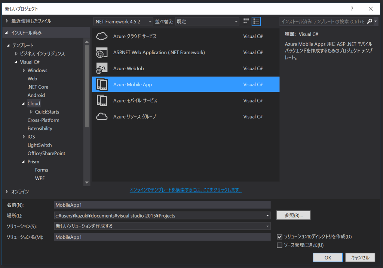Click the Azure WebJob template icon

pyautogui.click(x=102, y=68)
